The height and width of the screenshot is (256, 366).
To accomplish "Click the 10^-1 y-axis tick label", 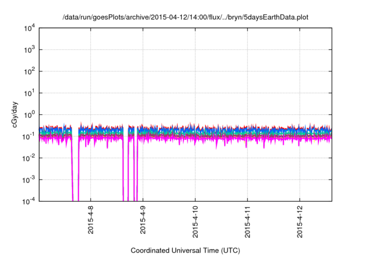I will 29,137.
